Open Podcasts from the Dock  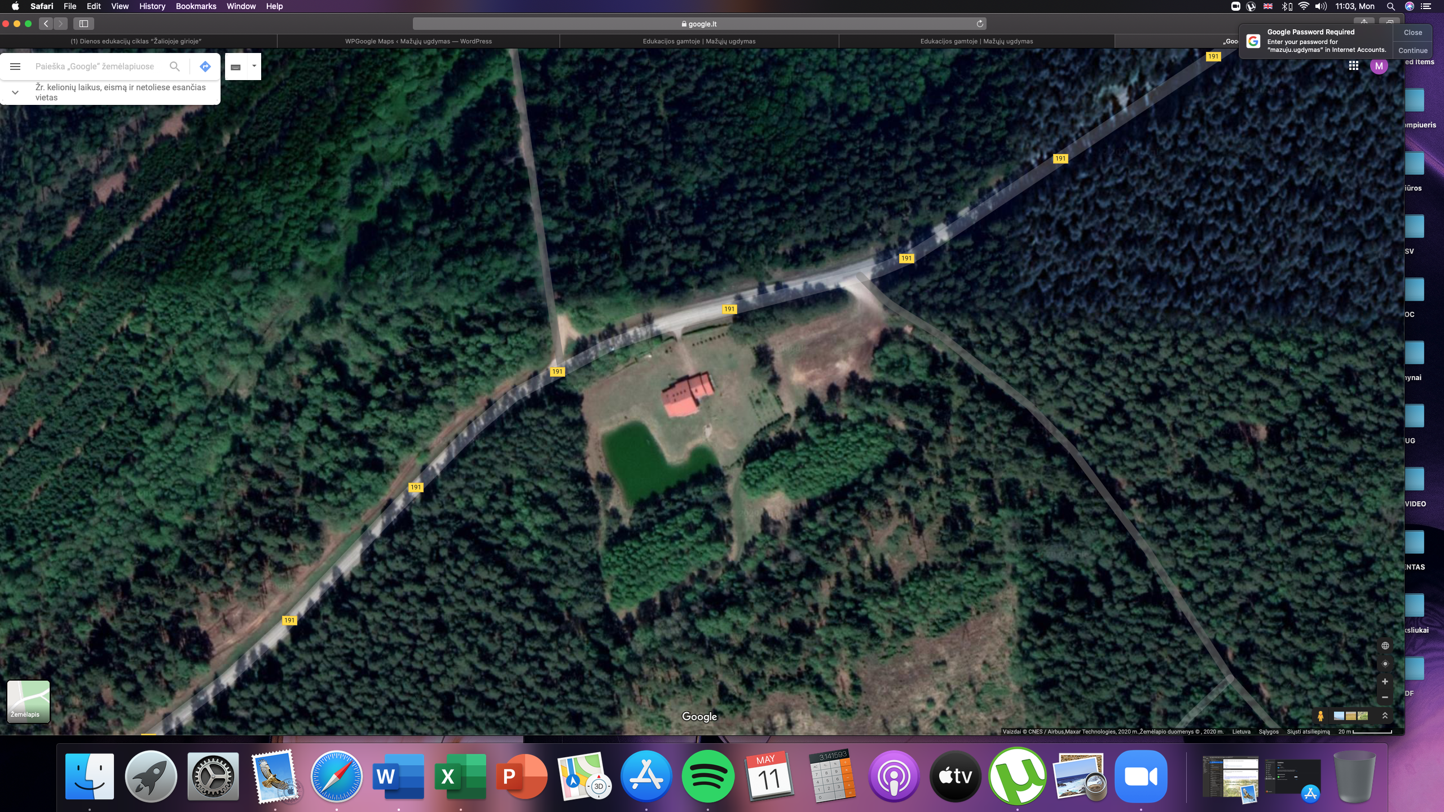click(893, 776)
